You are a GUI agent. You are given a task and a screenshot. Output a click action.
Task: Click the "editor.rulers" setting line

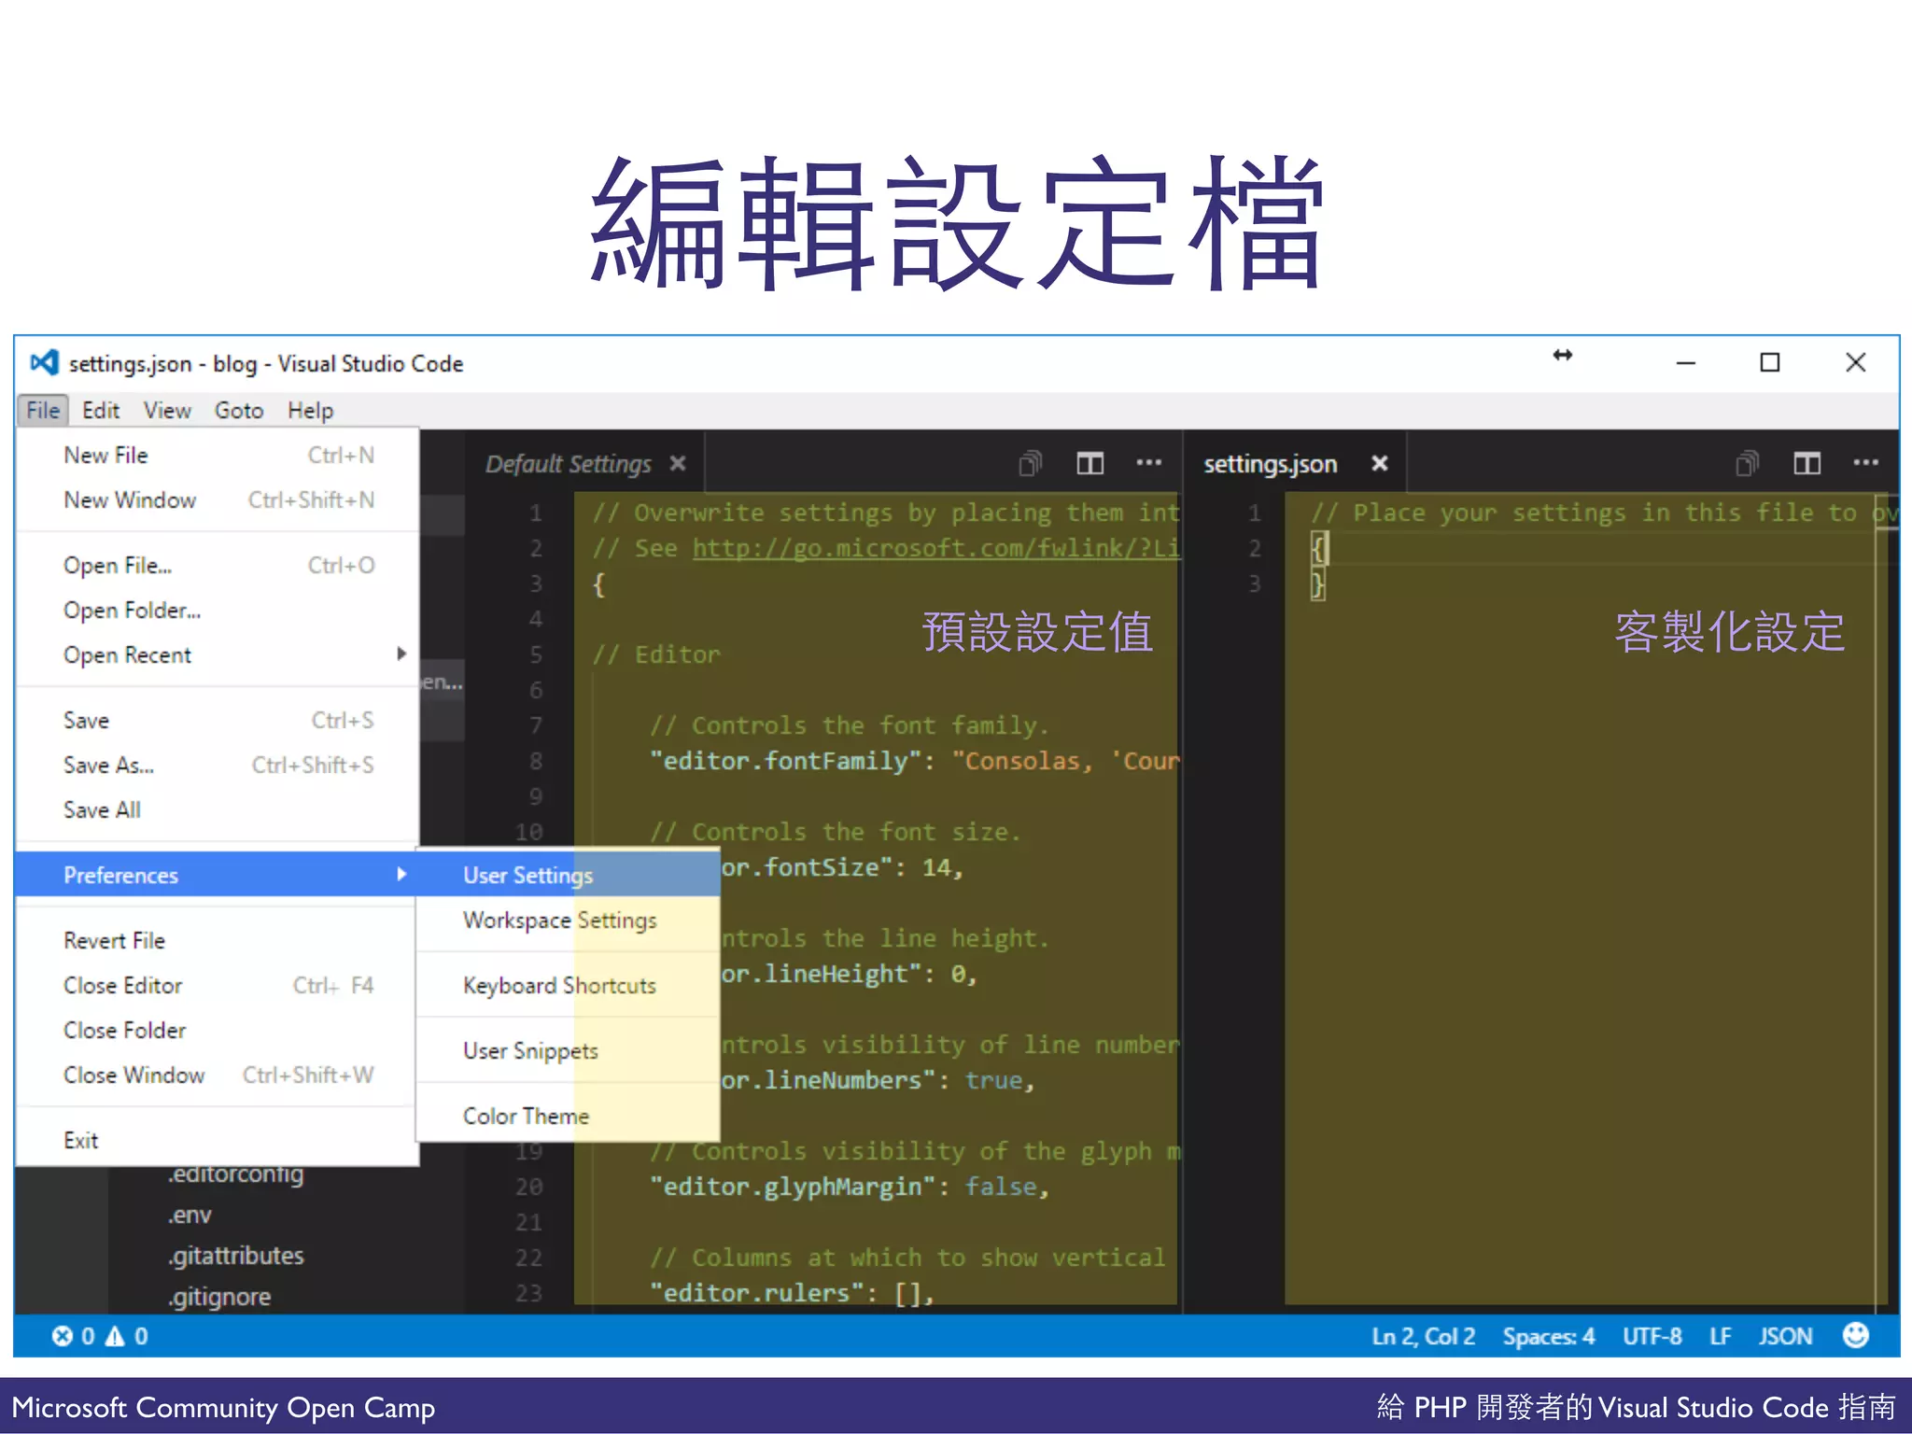point(792,1293)
